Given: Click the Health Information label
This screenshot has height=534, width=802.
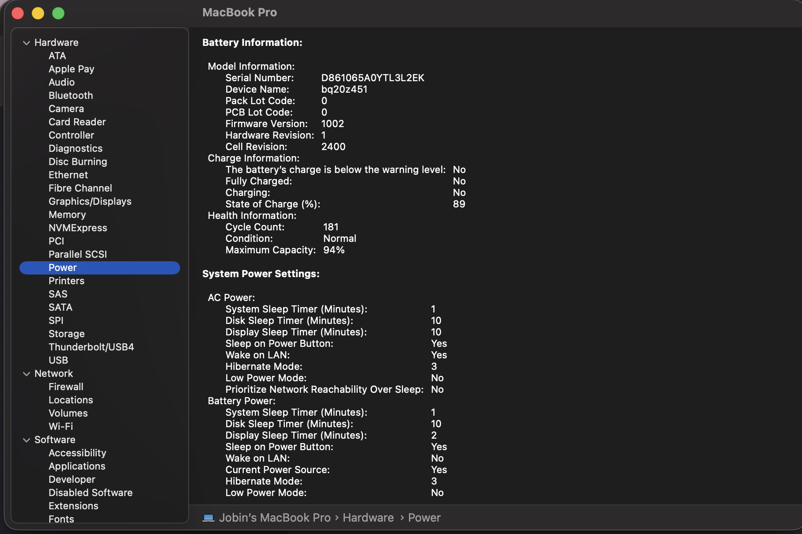Looking at the screenshot, I should click(252, 215).
